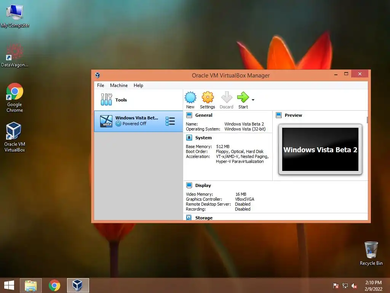
Task: Select the Tools entry
Action: pos(138,100)
